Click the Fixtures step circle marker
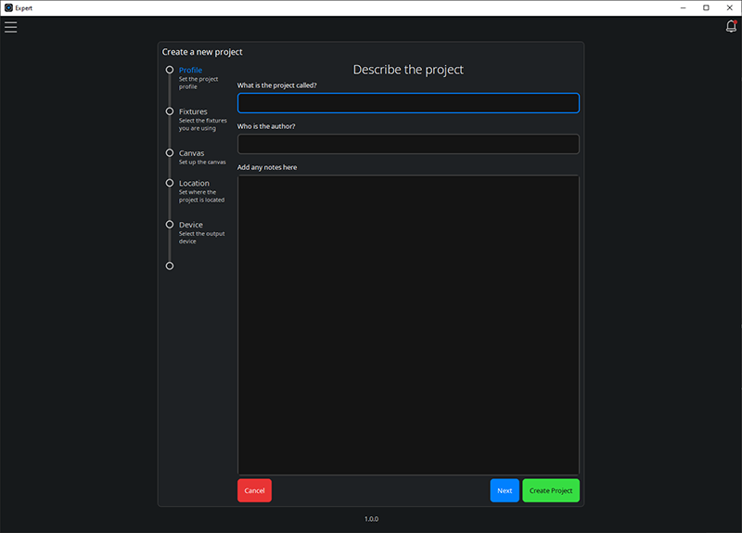 point(169,111)
